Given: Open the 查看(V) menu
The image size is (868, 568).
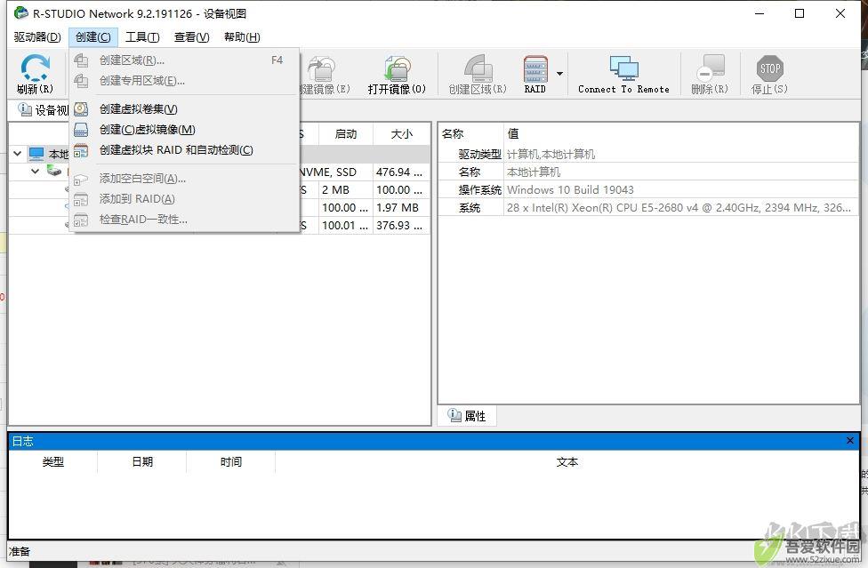Looking at the screenshot, I should click(191, 37).
